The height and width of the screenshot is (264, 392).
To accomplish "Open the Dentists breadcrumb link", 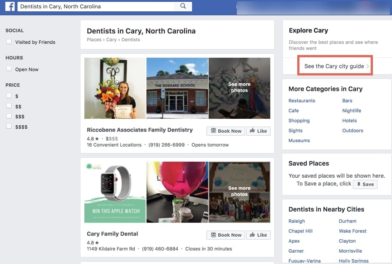I will tap(130, 39).
